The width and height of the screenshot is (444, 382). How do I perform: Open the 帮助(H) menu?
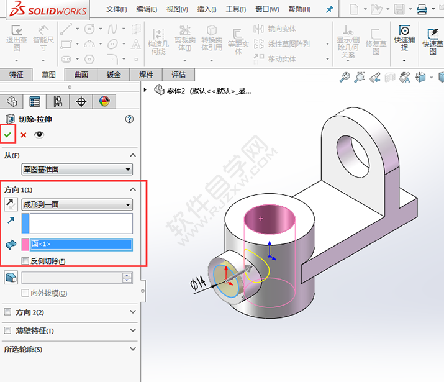(x=299, y=9)
